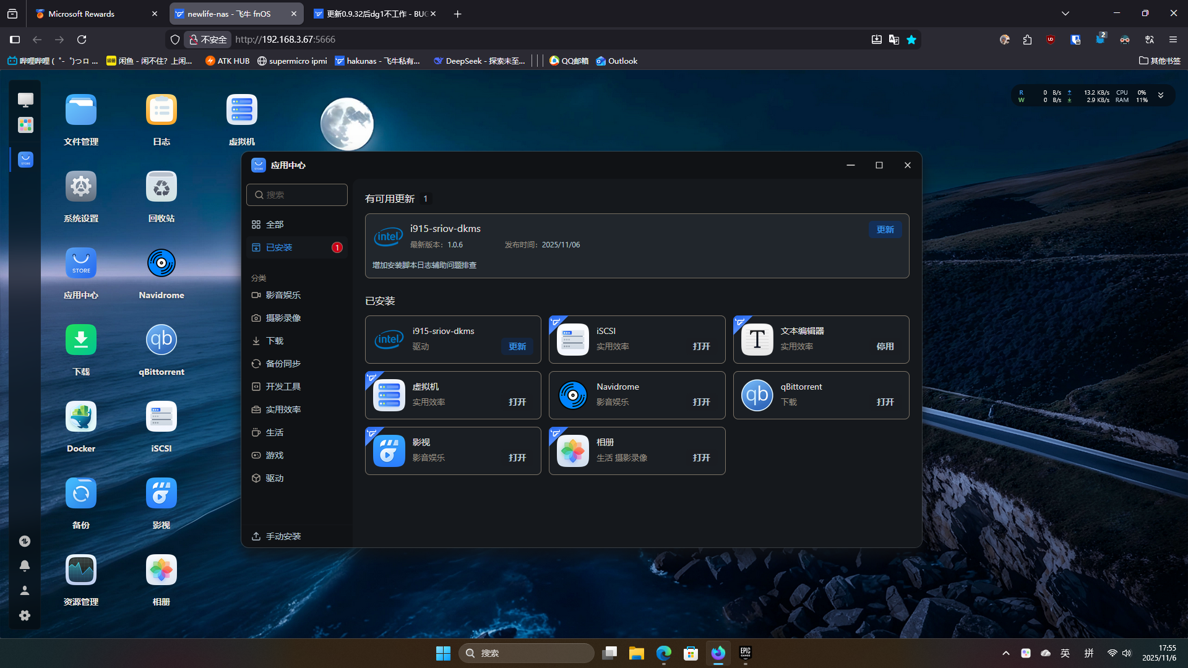Viewport: 1188px width, 668px height.
Task: Click 更新 button in the available updates panel
Action: (x=885, y=229)
